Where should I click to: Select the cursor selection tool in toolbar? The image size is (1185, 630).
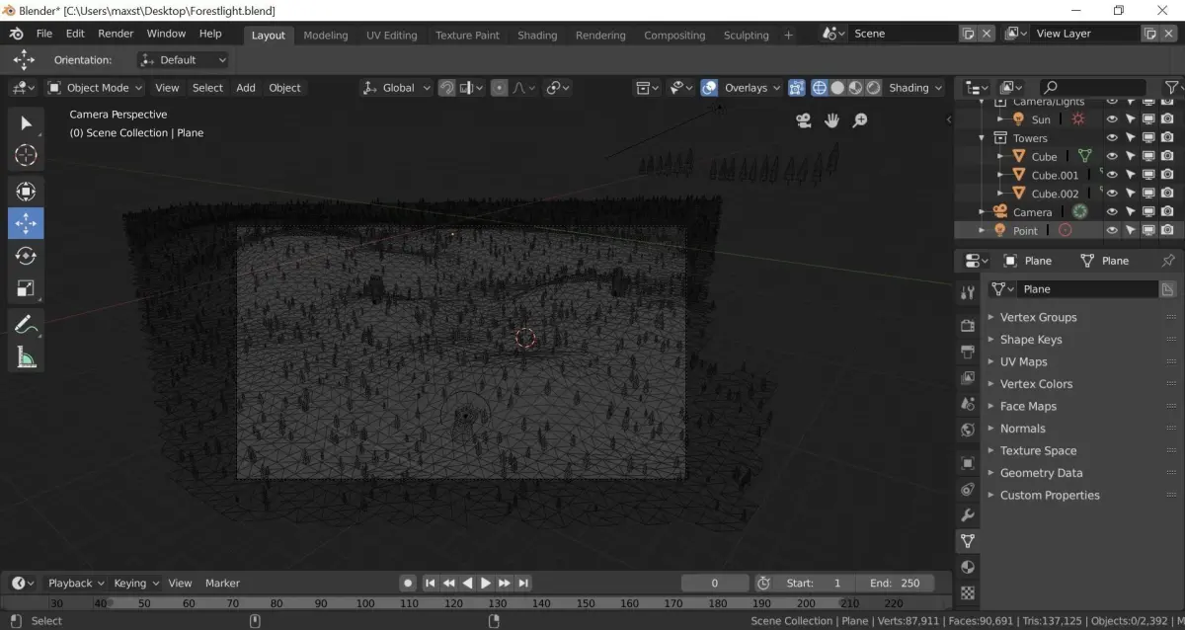click(x=26, y=123)
